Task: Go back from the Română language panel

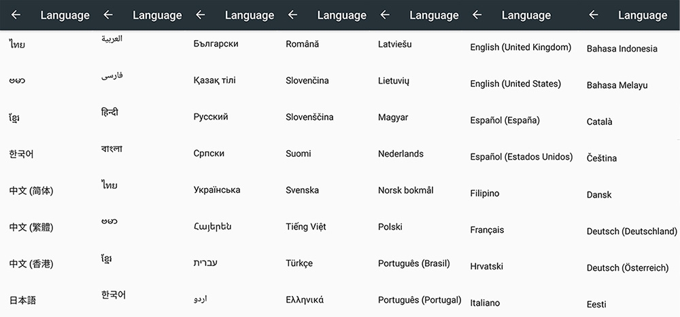Action: click(x=292, y=15)
